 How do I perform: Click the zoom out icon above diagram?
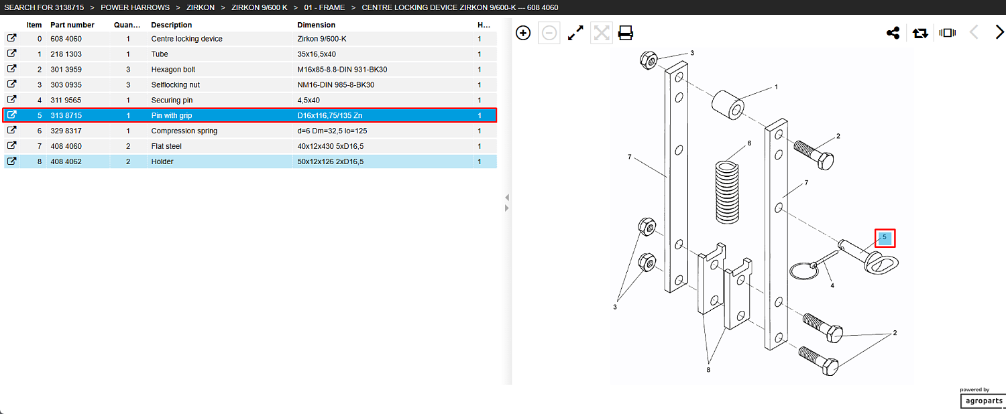[549, 33]
